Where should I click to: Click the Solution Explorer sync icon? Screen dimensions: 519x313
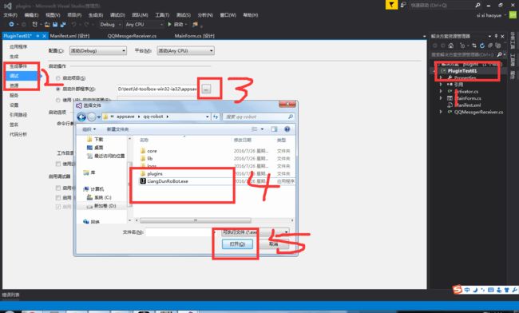(474, 46)
